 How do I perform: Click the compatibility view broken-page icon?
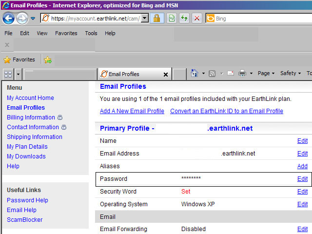click(172, 19)
